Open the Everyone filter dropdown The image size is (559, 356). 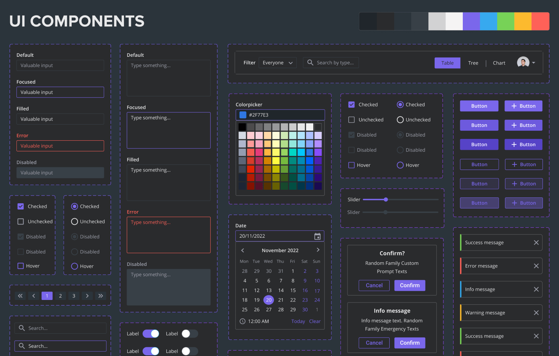(x=278, y=63)
